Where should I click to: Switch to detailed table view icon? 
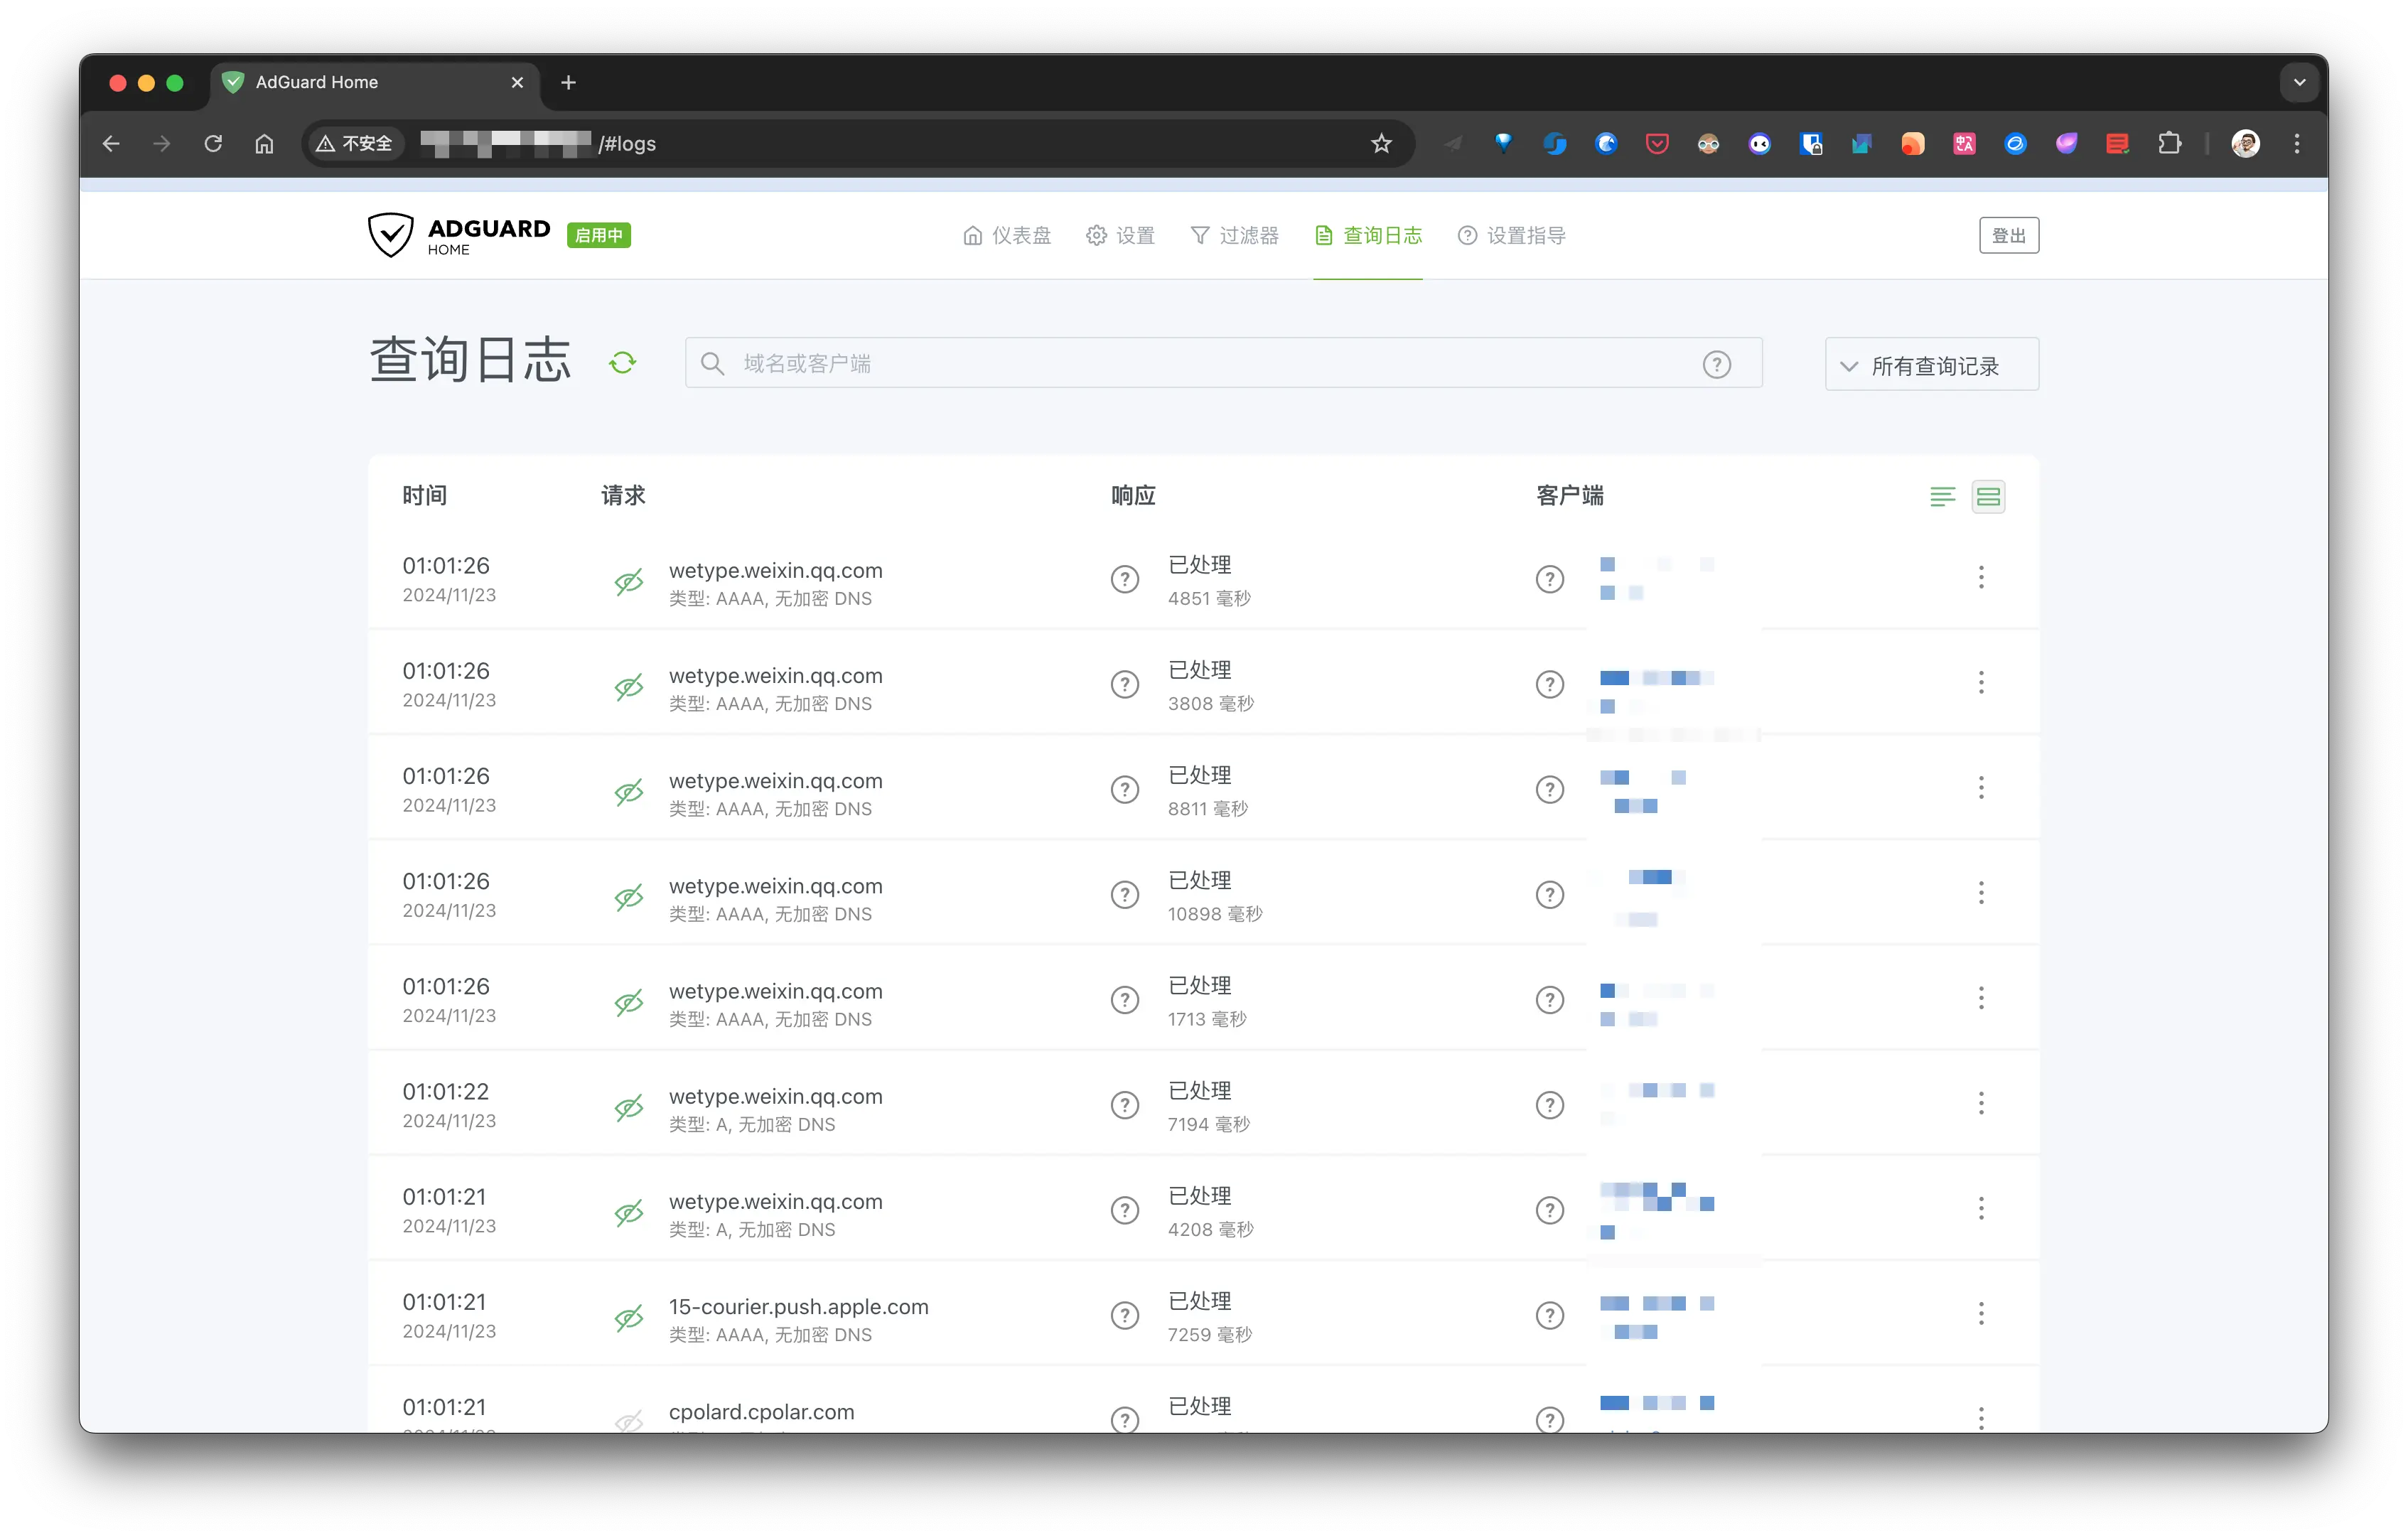pos(1988,496)
